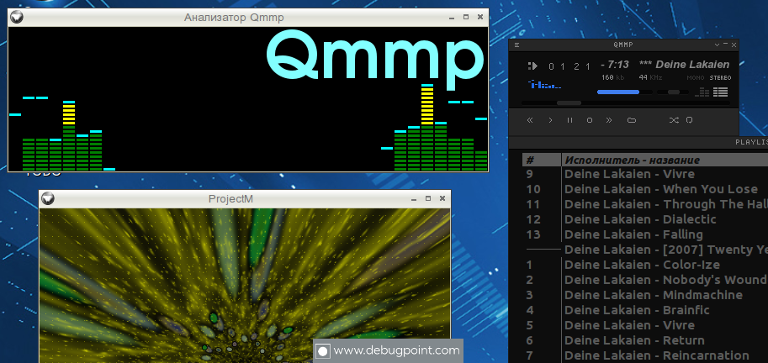This screenshot has height=363, width=768.
Task: Pause the current track
Action: [569, 120]
